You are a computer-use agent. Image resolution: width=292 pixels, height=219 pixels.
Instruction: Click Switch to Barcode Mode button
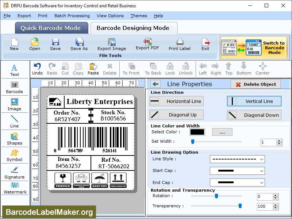(x=254, y=48)
